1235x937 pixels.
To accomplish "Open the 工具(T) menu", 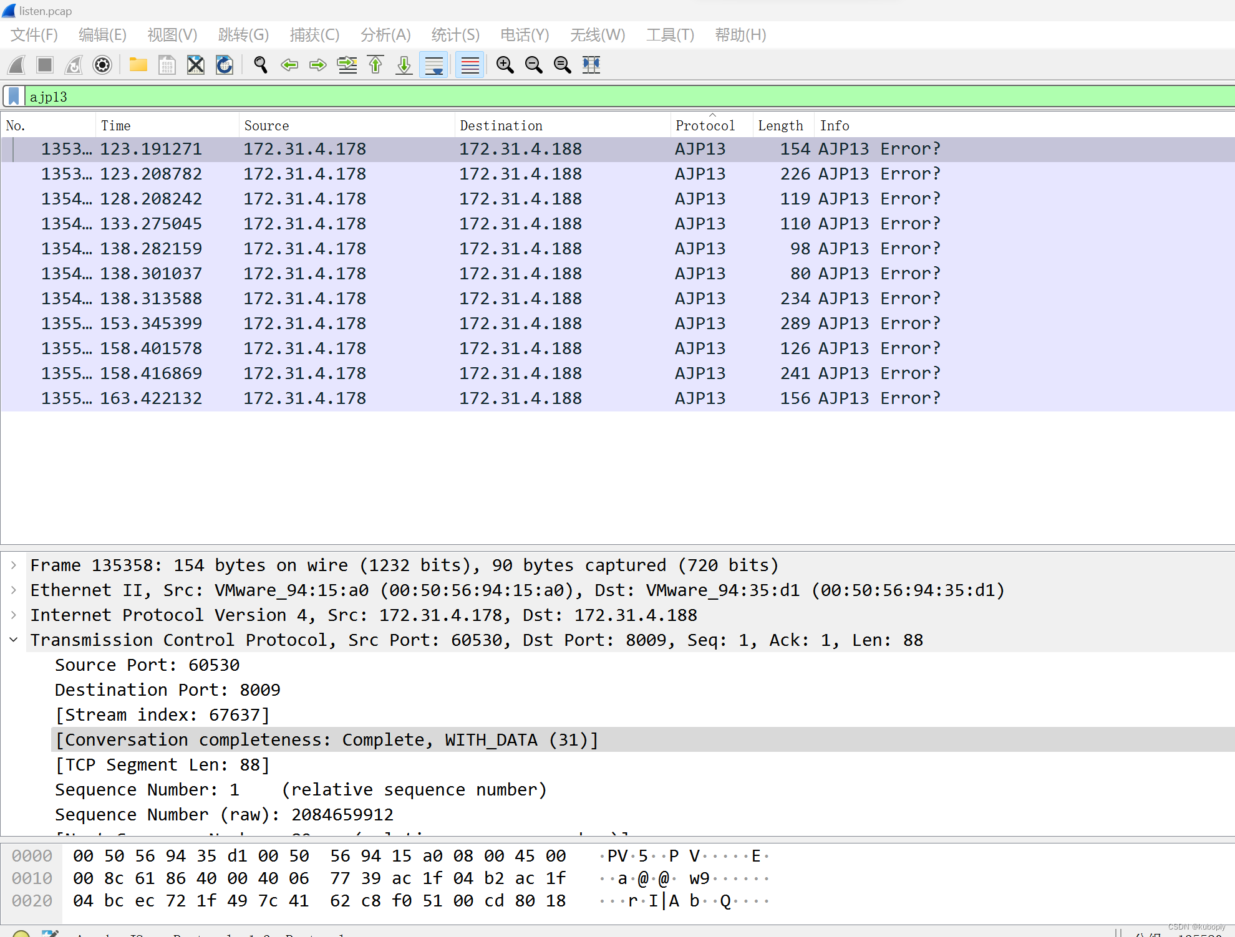I will coord(670,35).
